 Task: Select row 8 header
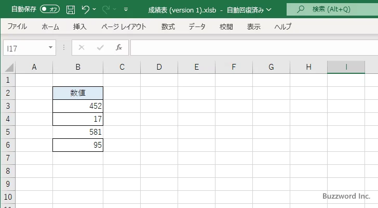(x=8, y=171)
